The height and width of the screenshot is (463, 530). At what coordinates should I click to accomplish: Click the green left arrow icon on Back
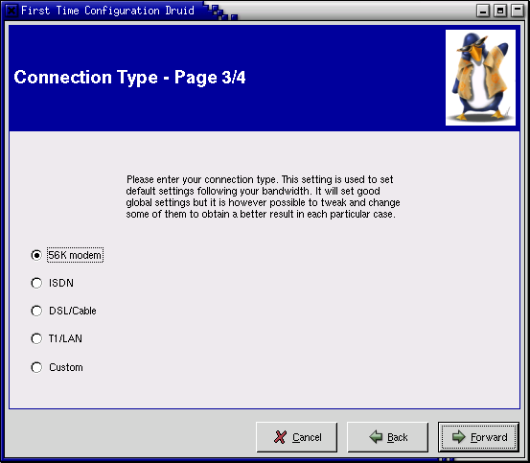coord(376,437)
